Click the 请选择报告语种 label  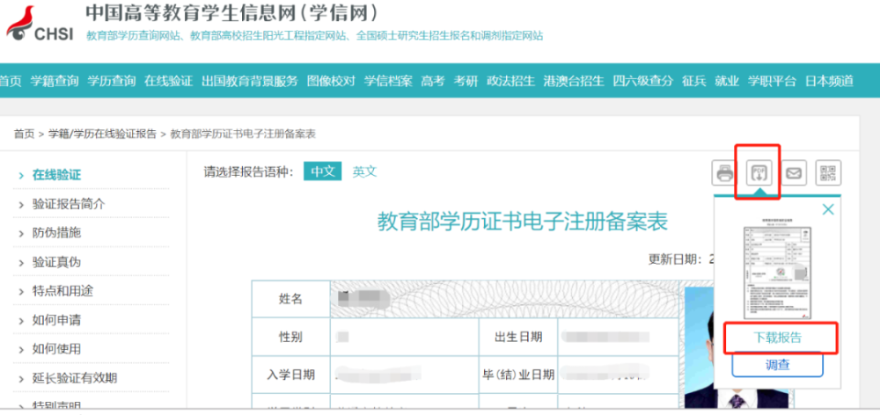click(x=249, y=171)
